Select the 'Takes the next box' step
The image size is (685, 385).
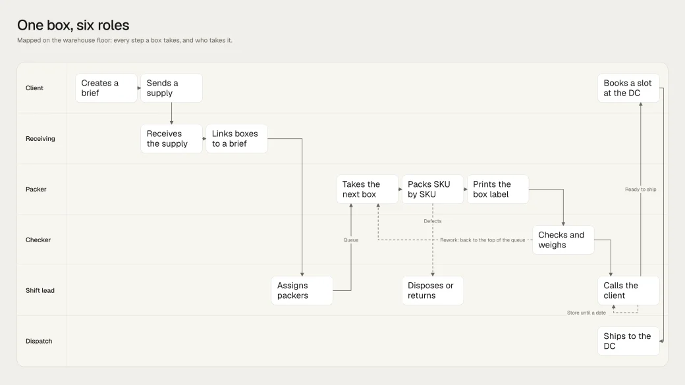368,189
